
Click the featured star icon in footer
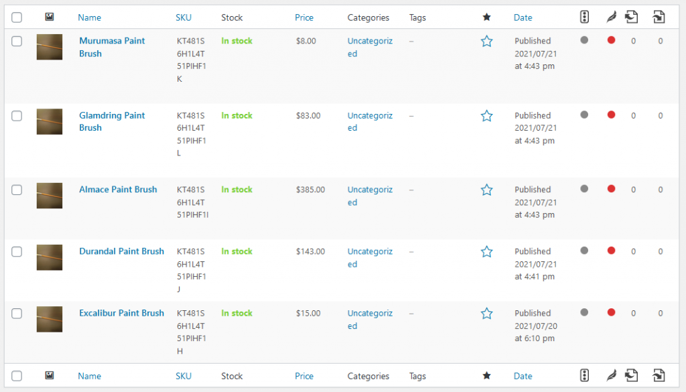(486, 376)
